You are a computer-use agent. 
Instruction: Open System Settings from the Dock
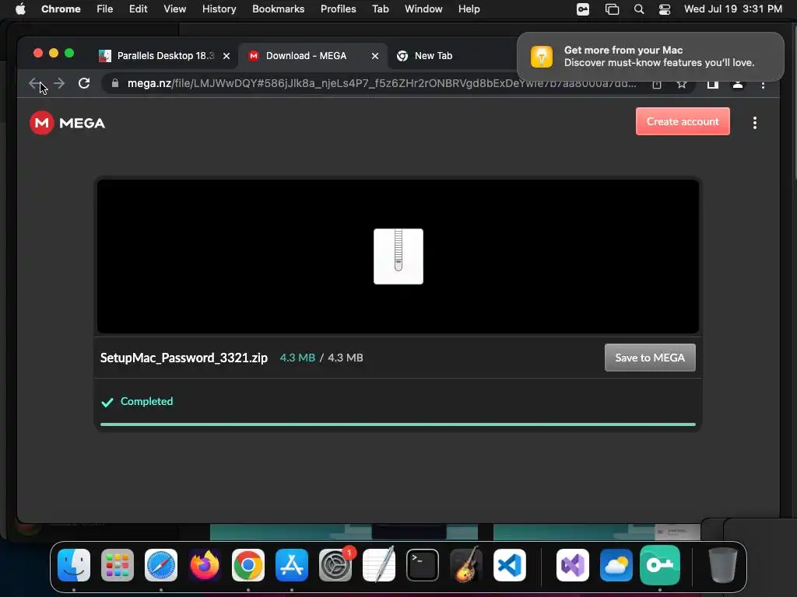coord(335,565)
